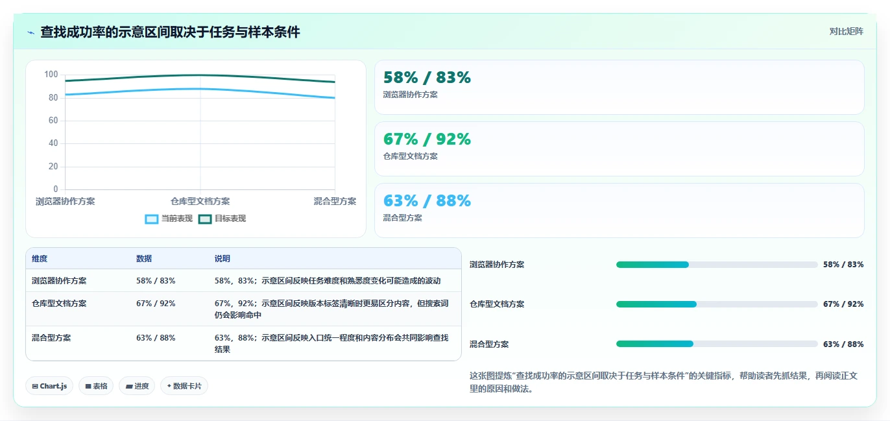Select the 58% / 83% data card
Image resolution: width=890 pixels, height=421 pixels.
[619, 87]
